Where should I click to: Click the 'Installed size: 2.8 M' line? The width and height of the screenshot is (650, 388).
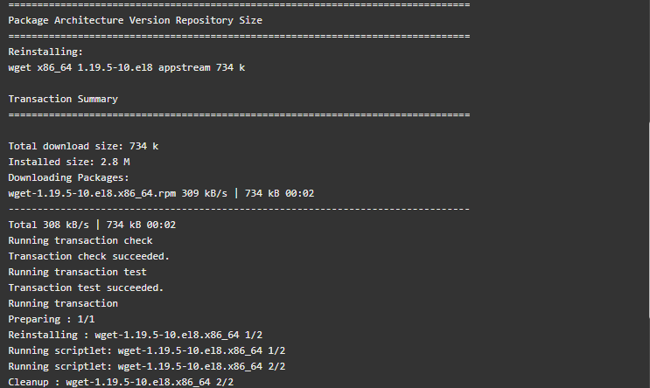click(69, 162)
